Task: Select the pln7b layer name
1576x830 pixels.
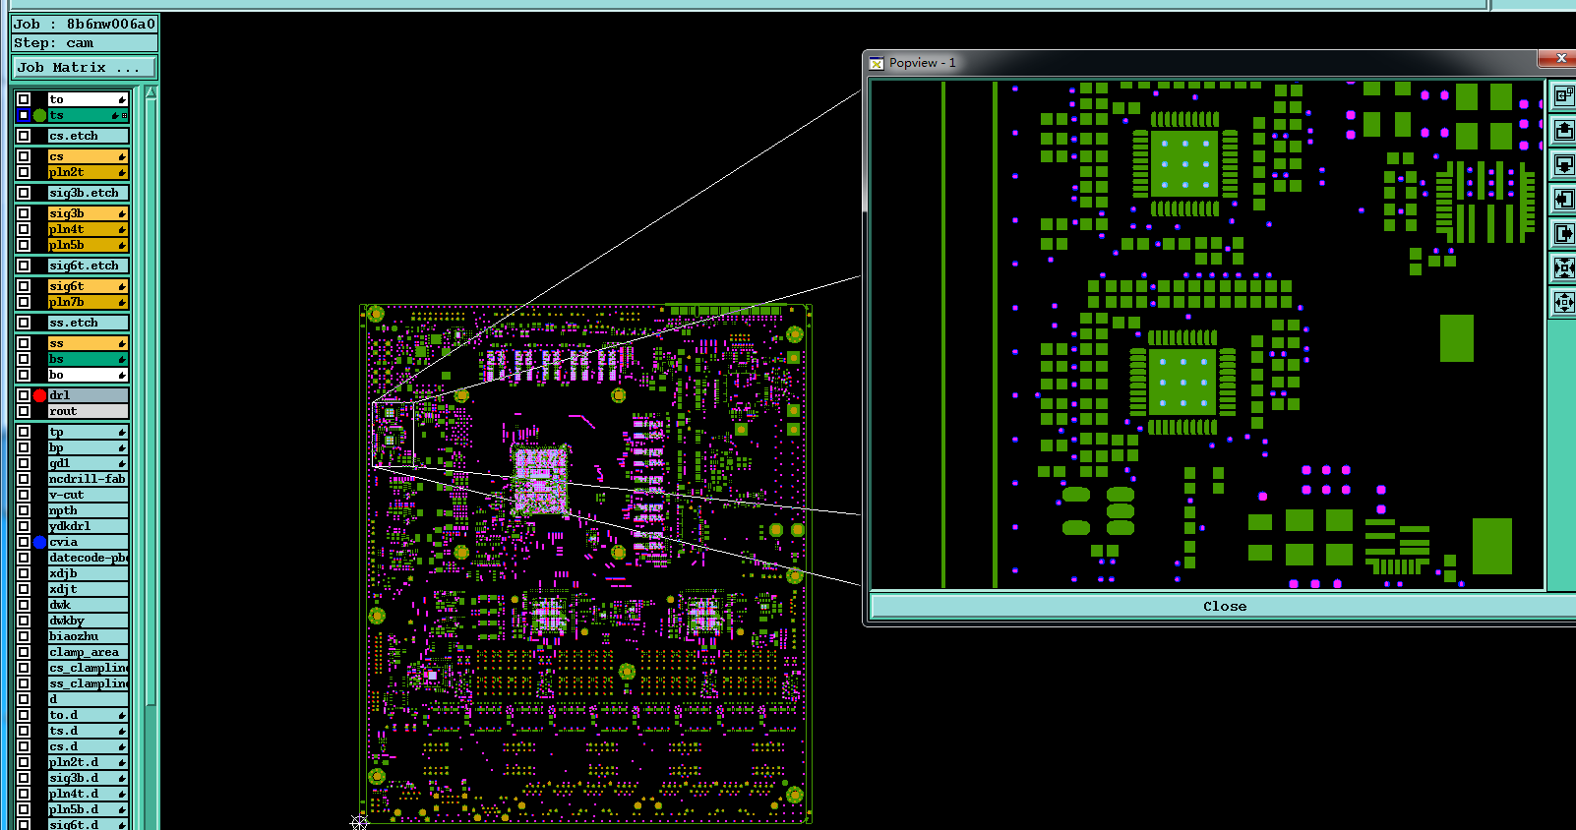Action: pyautogui.click(x=89, y=302)
